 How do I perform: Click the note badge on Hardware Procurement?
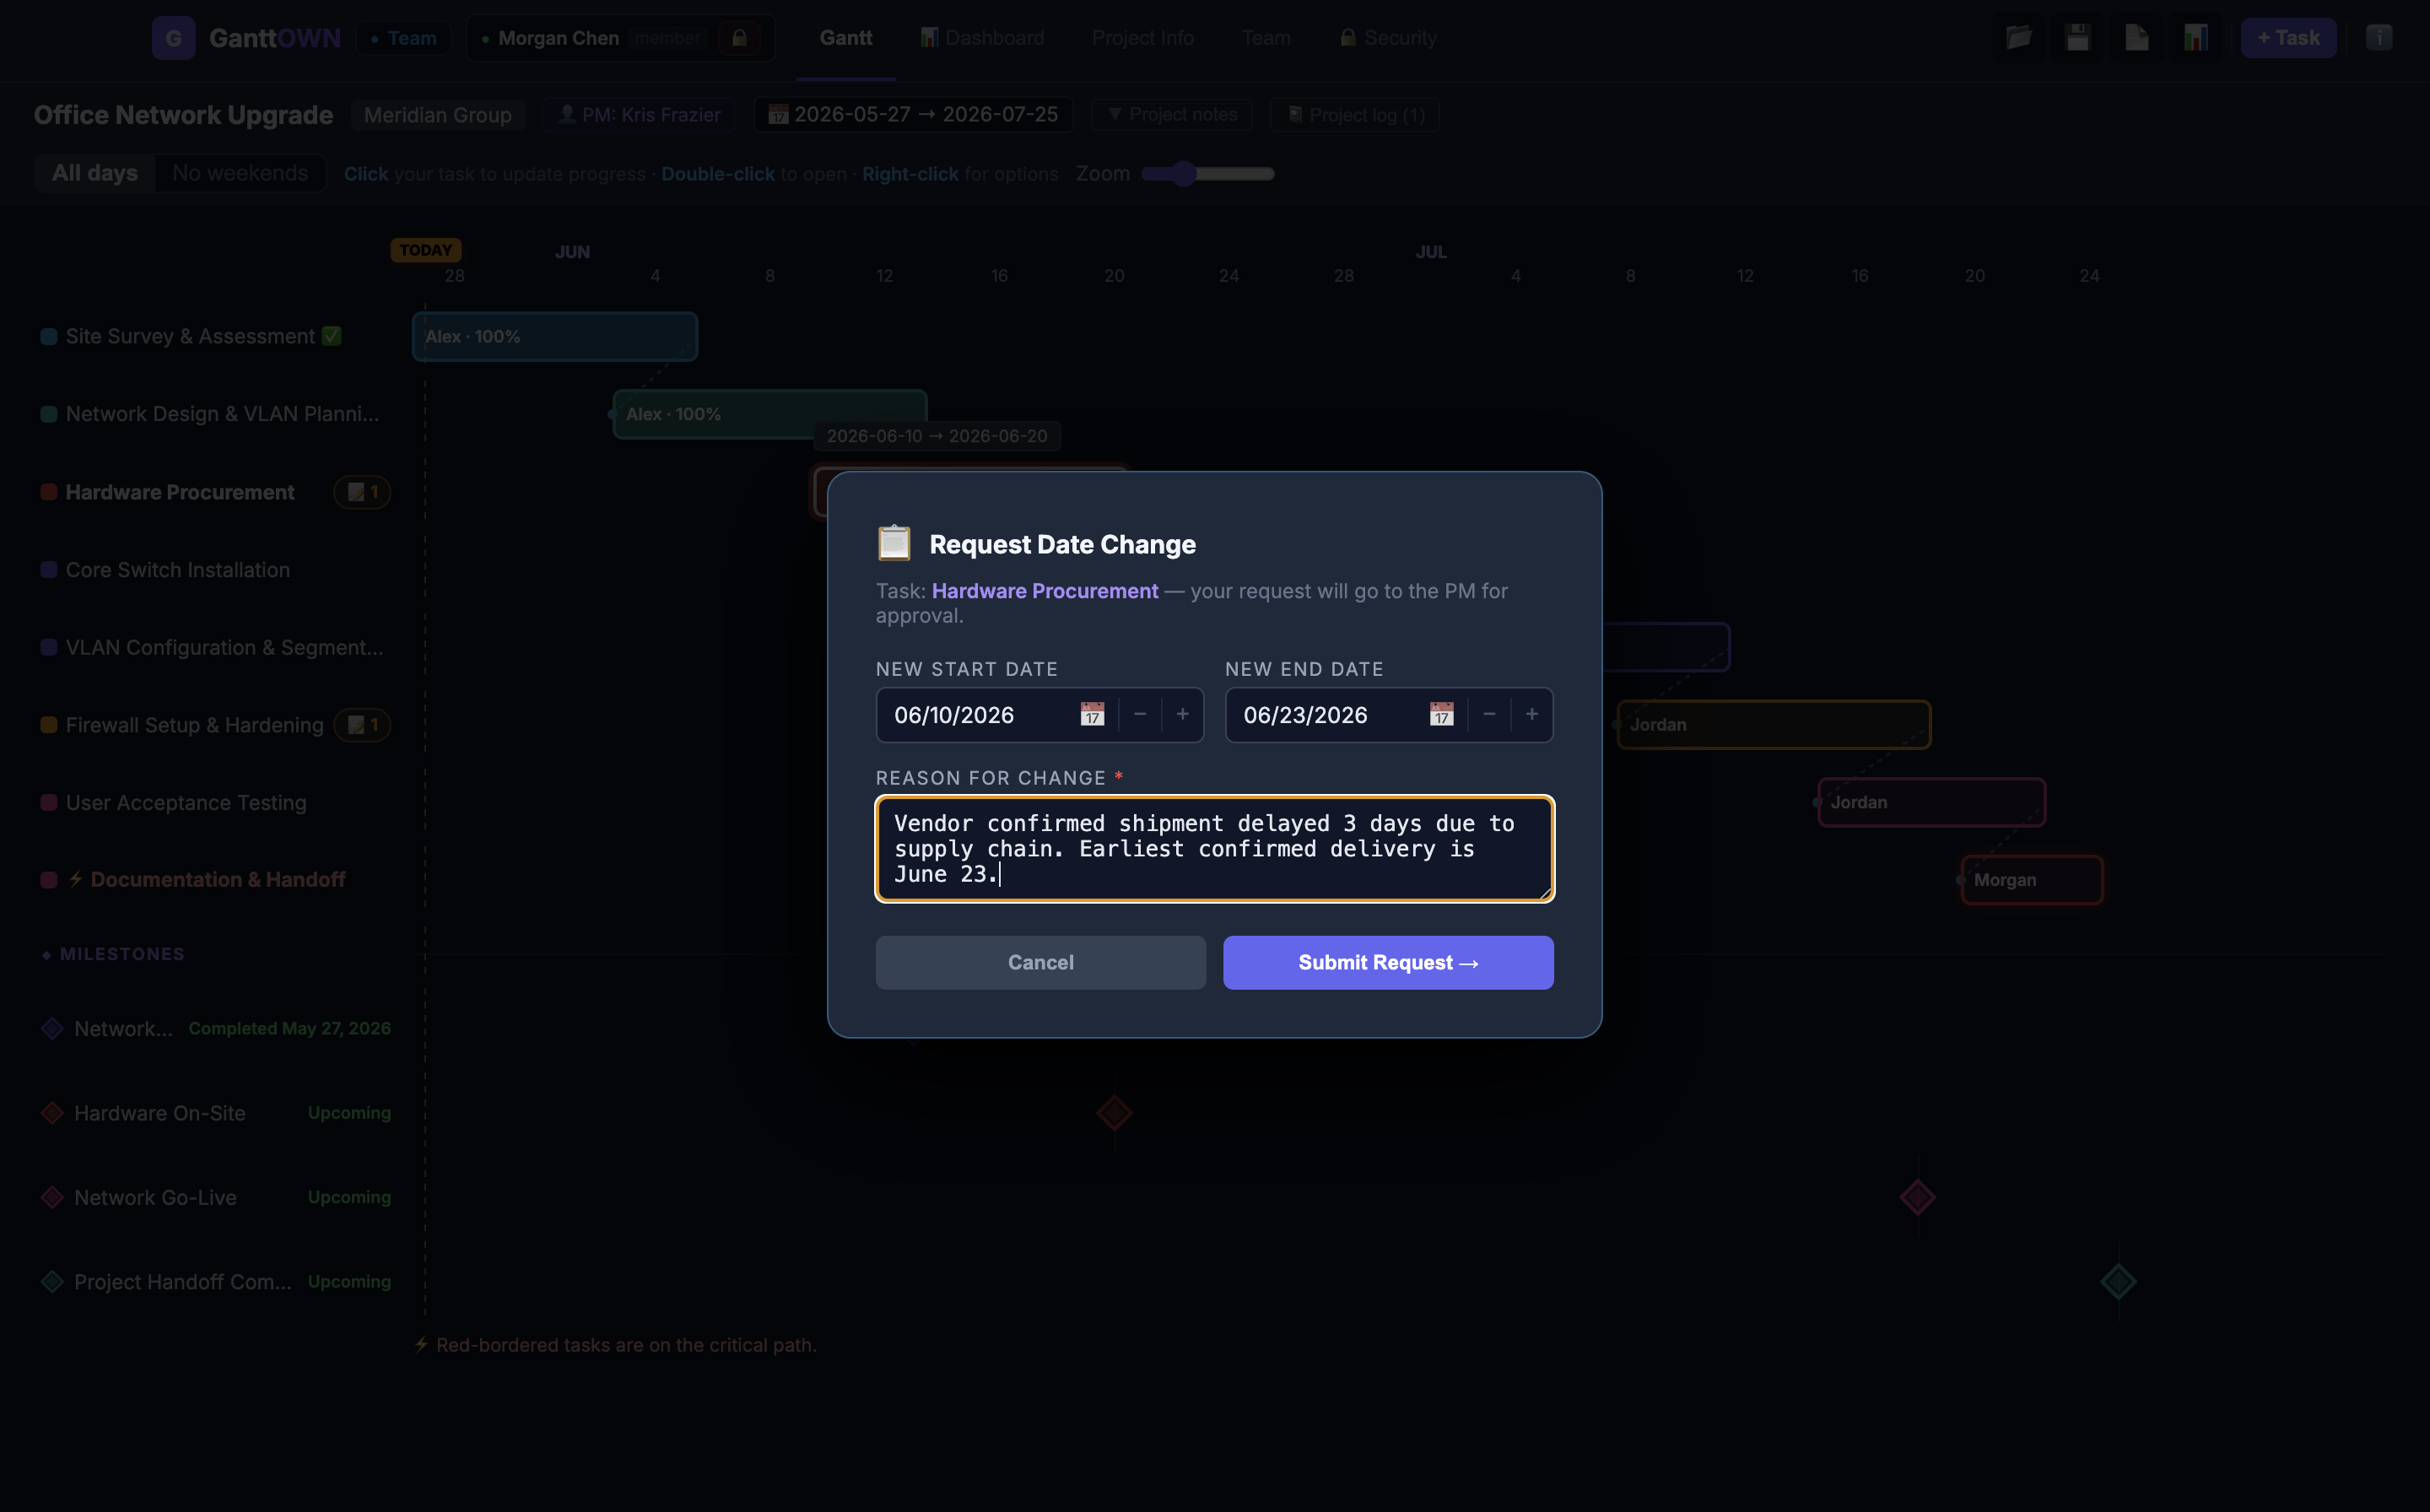[362, 492]
